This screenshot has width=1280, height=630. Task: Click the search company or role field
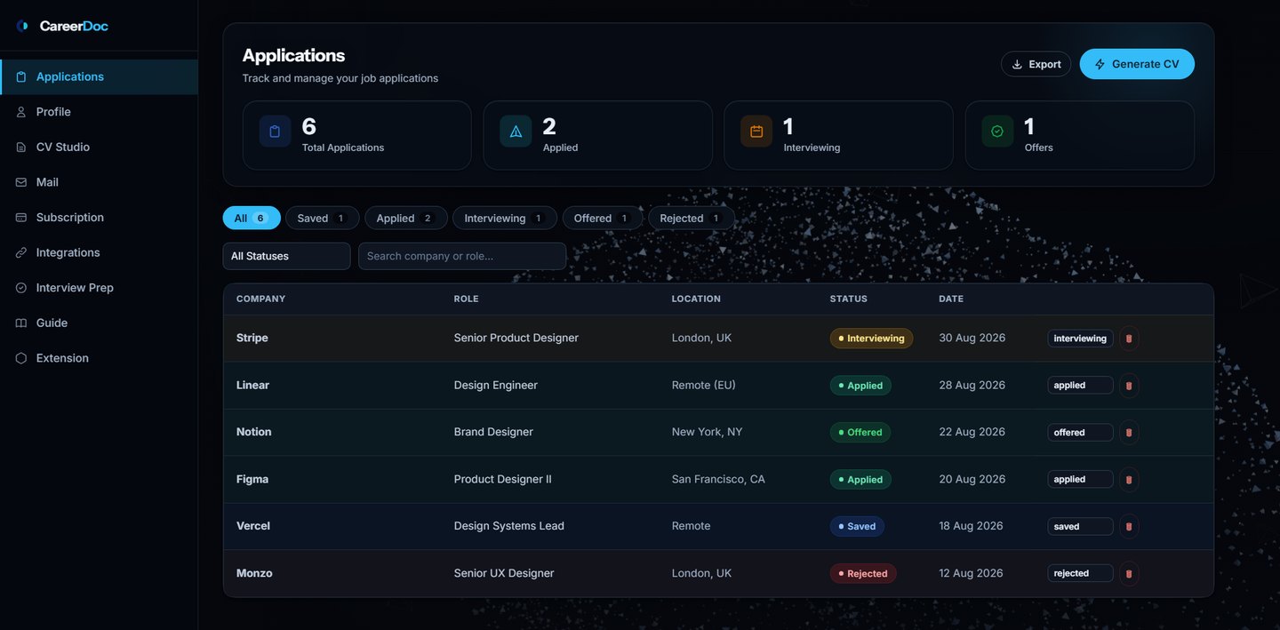pos(462,256)
